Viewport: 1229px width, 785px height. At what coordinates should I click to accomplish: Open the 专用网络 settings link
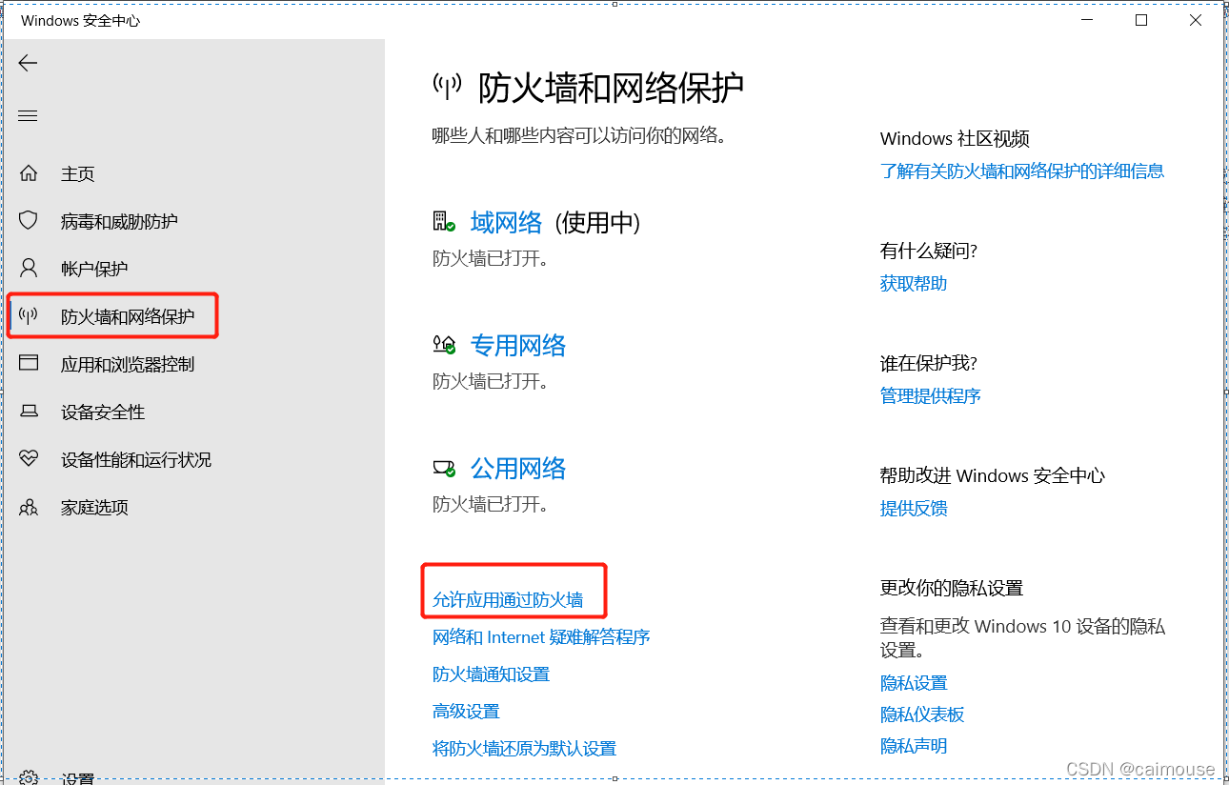coord(518,345)
